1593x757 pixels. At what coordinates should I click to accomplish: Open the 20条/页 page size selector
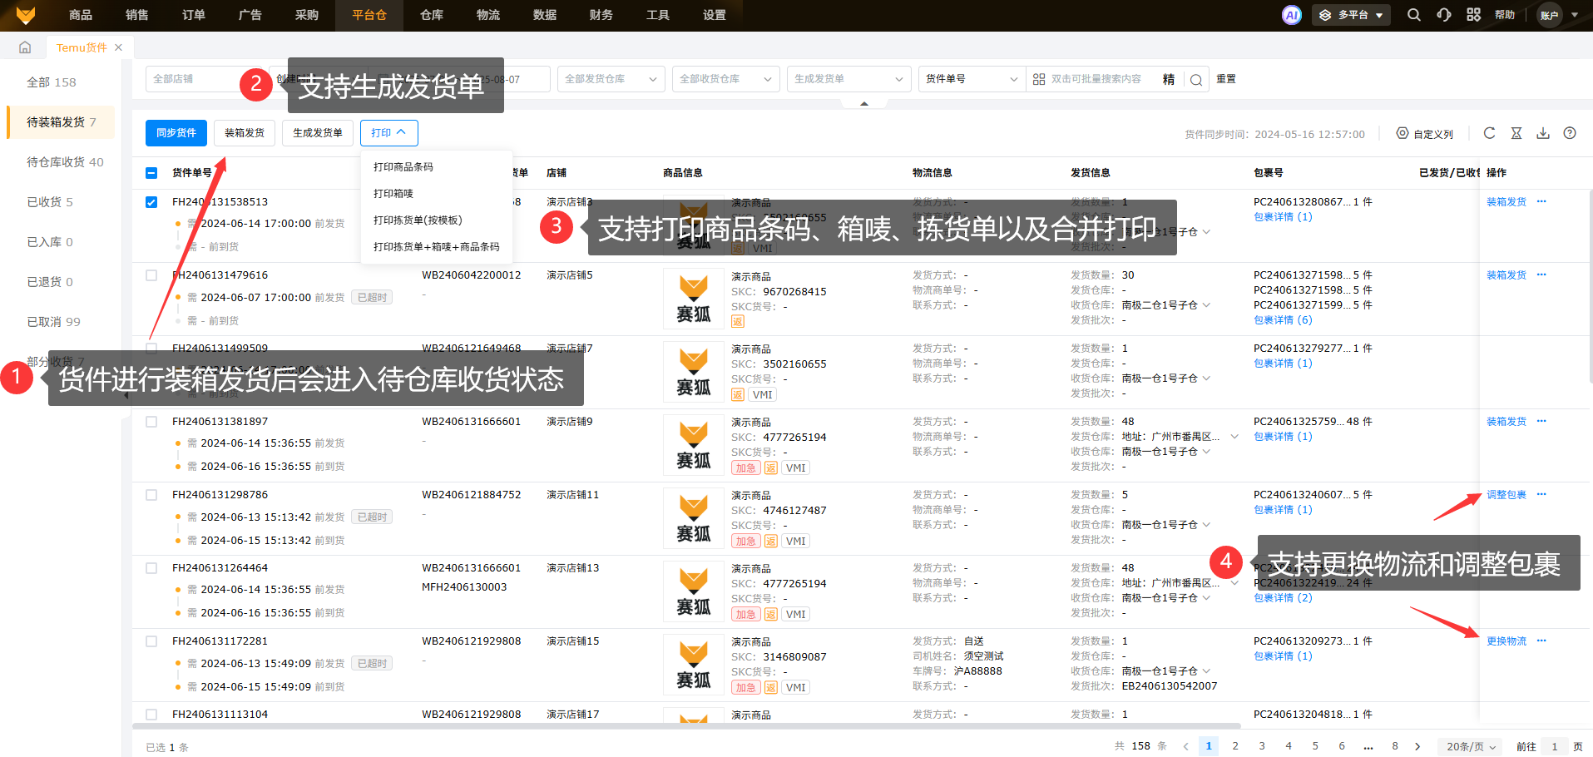coord(1470,746)
